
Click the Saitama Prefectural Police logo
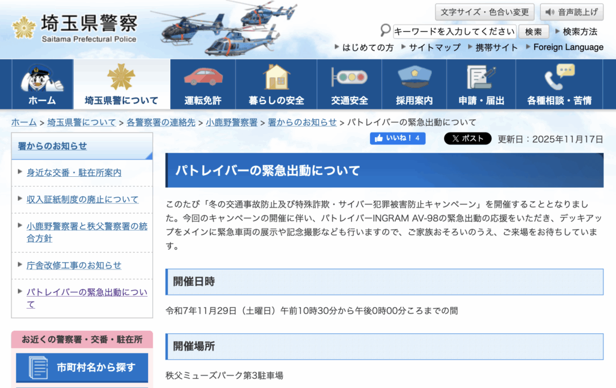(x=75, y=28)
